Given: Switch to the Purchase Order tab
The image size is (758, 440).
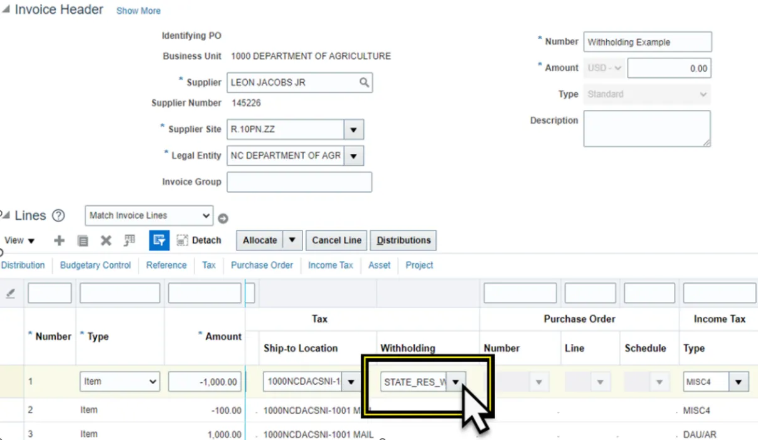Looking at the screenshot, I should (x=262, y=265).
